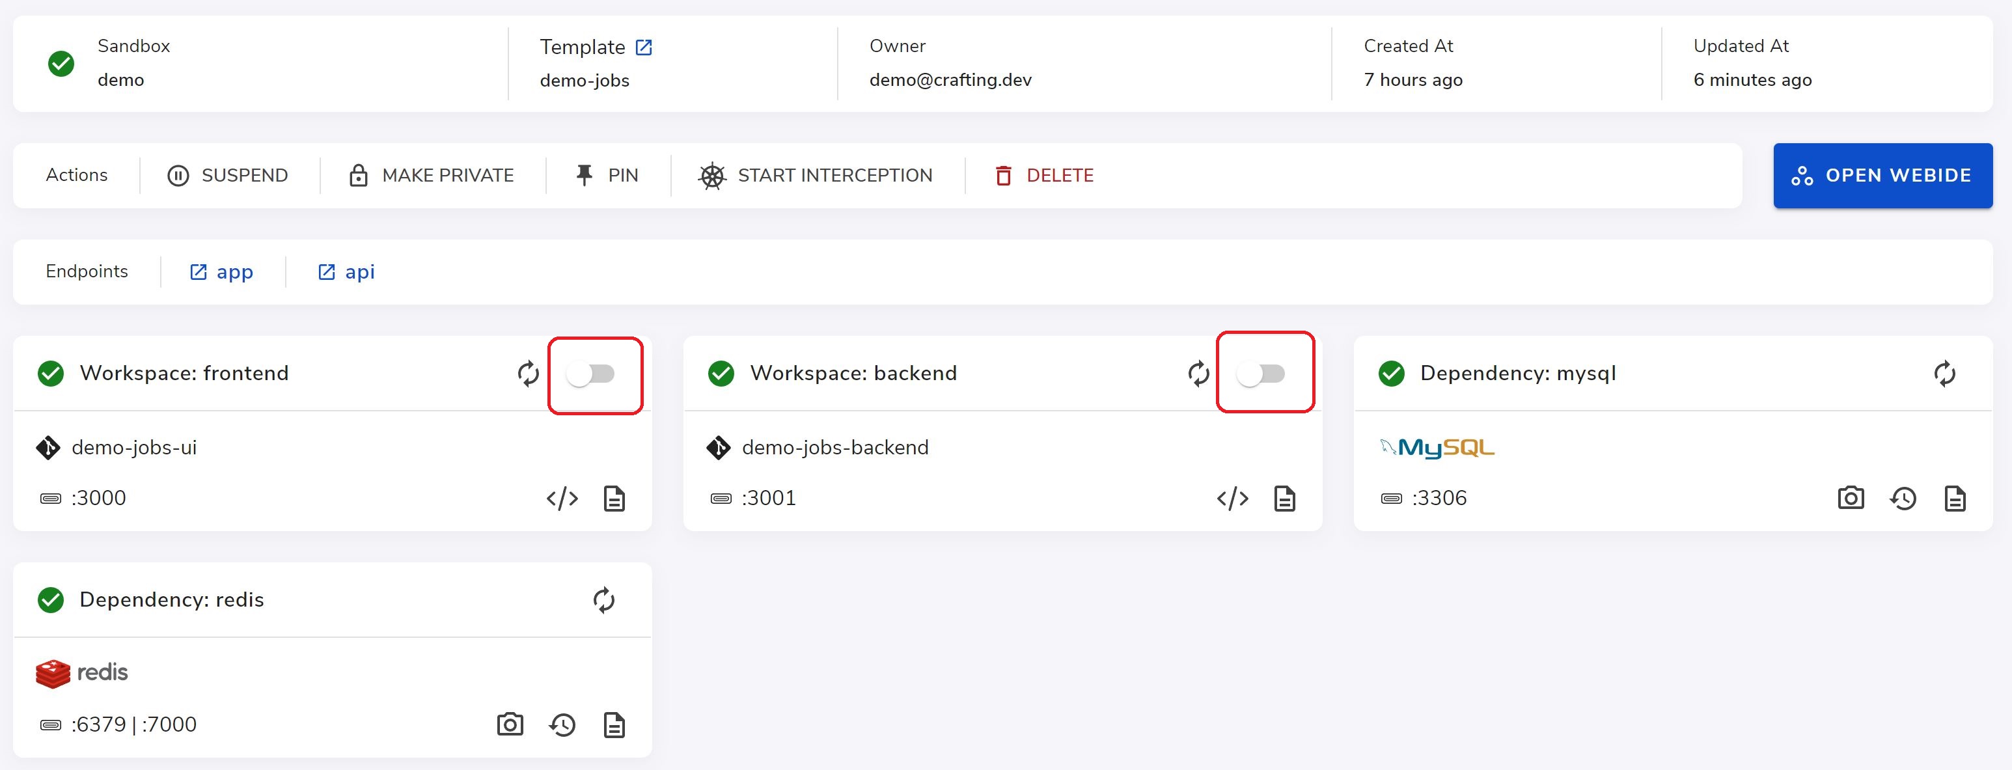This screenshot has width=2012, height=770.
Task: View redis logs document icon
Action: pos(614,724)
